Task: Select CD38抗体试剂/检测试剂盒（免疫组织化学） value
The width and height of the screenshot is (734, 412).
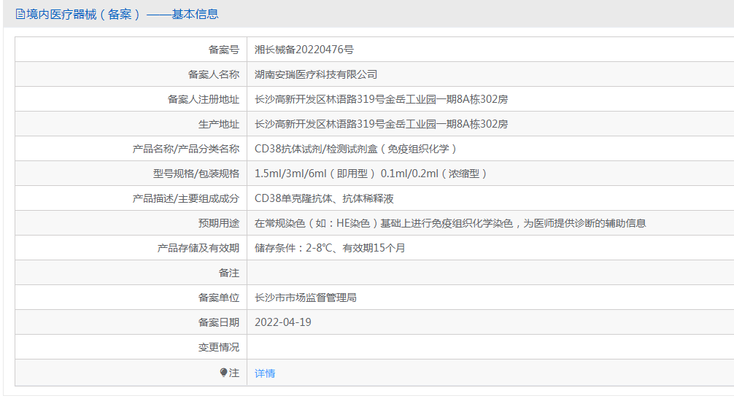Action: pos(356,149)
